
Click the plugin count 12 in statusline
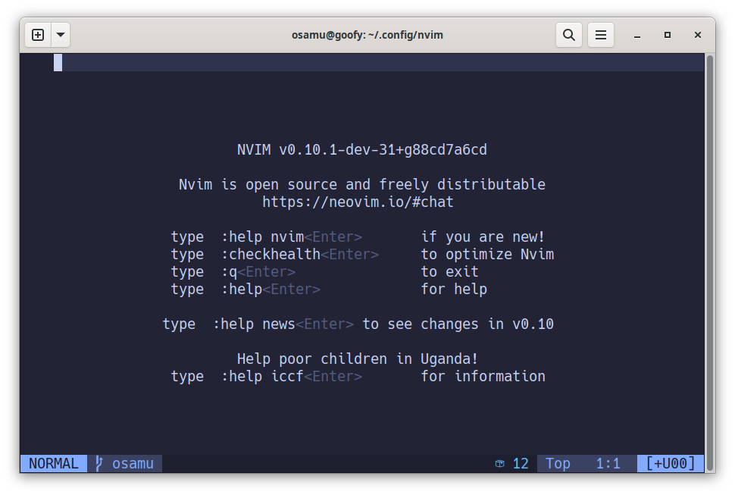pos(521,463)
